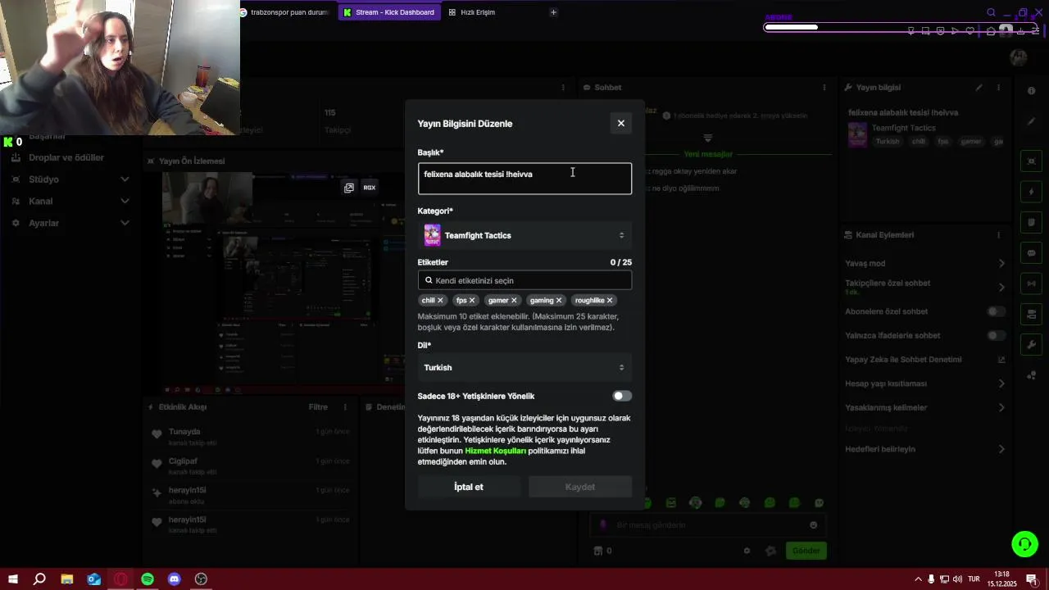Open the Sohbet panel three-dot menu
Screen dimensions: 1049x590
[x=824, y=88]
